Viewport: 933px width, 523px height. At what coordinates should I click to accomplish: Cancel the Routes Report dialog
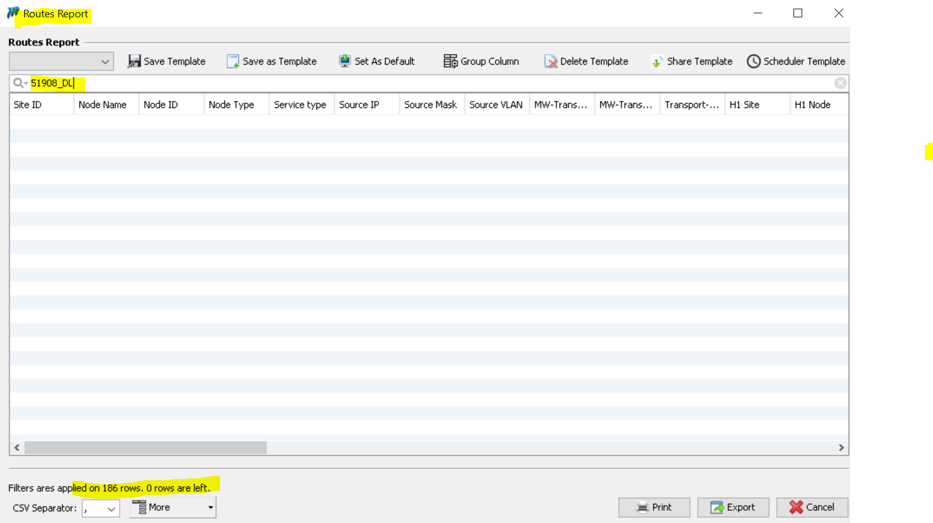812,507
